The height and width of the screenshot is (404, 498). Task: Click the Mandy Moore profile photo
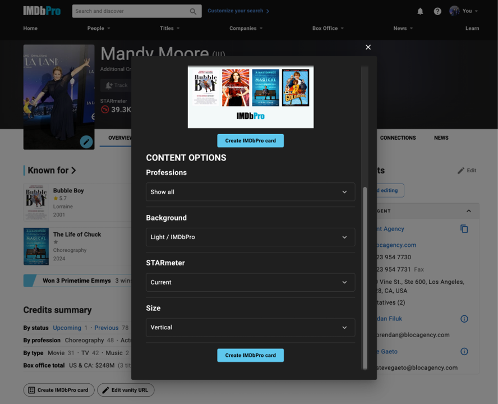pos(59,97)
